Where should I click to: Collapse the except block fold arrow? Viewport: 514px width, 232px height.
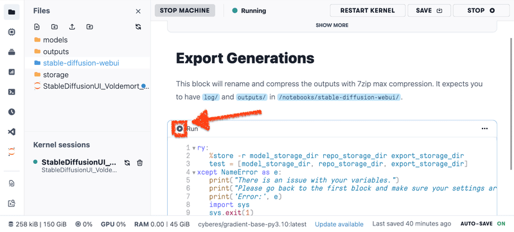pyautogui.click(x=194, y=172)
